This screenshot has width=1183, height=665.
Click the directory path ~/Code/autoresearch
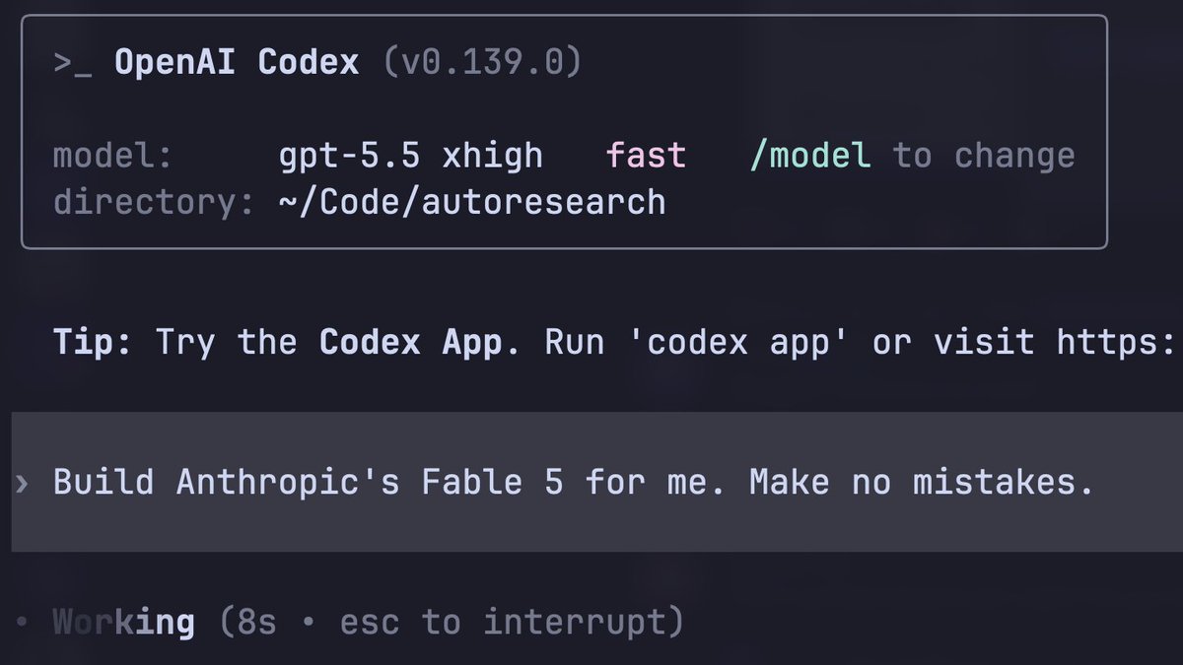pos(472,202)
